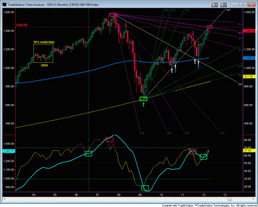Select the red box at 2007 indicator peak

click(x=110, y=139)
